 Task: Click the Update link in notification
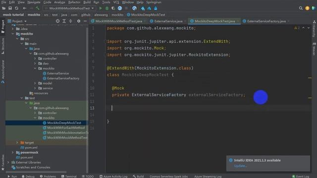(240, 166)
